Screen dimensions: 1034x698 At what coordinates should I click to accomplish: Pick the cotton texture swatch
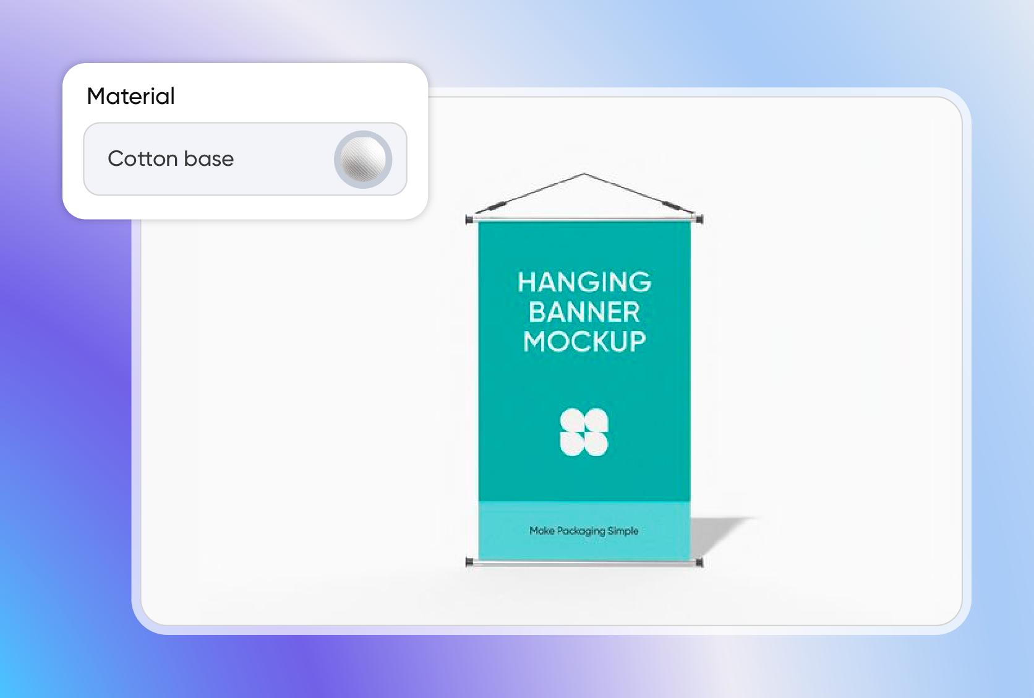(363, 159)
